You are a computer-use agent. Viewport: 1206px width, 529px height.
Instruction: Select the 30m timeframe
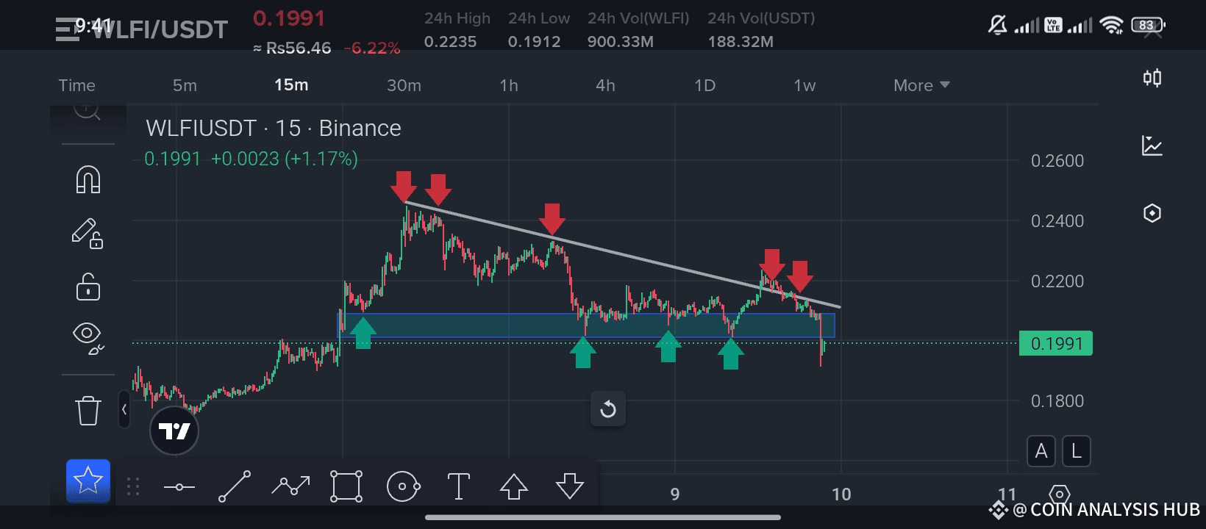pos(404,85)
